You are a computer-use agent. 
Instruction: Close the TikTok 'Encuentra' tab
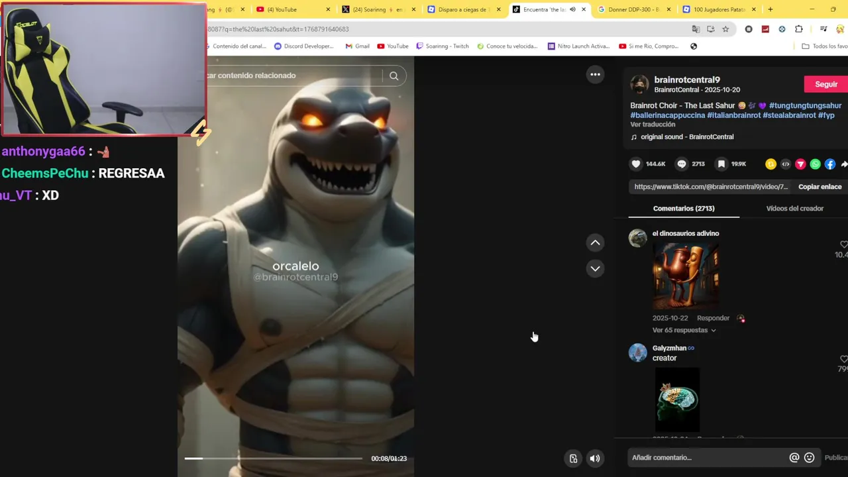[x=584, y=9]
